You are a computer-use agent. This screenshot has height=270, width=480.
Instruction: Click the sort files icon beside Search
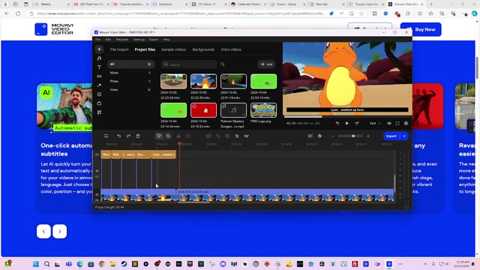point(223,64)
